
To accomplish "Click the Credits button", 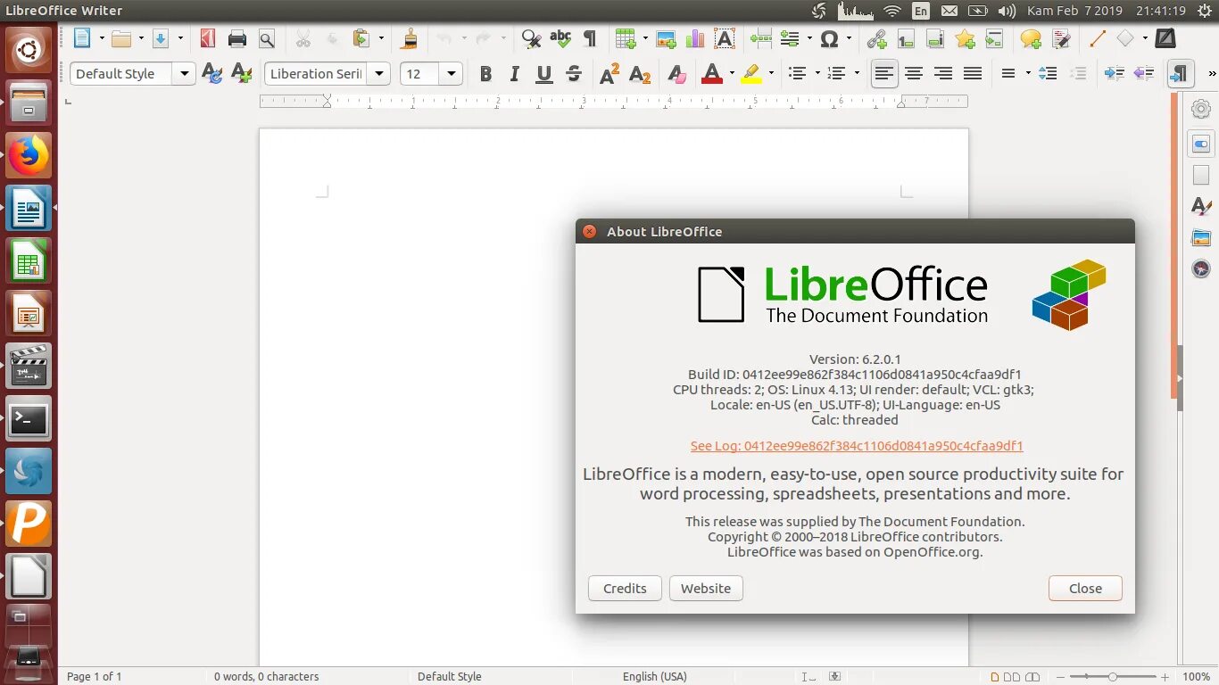I will click(625, 588).
